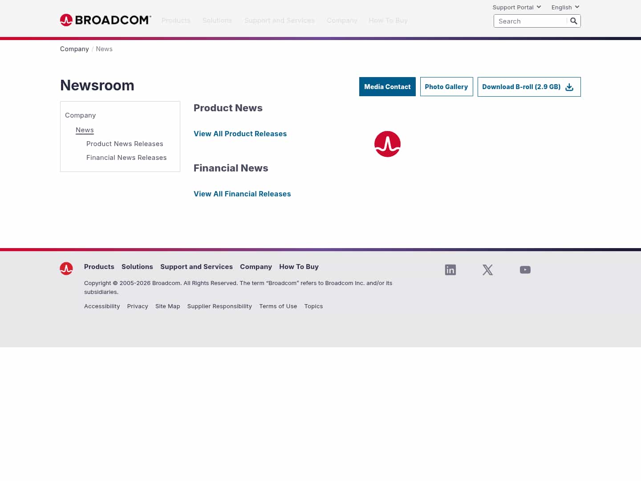Click the Broadcom logo in header
The width and height of the screenshot is (641, 481).
click(105, 20)
